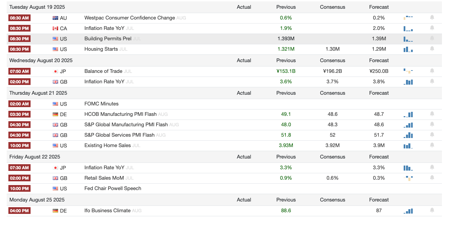Click the Monday August 25 2025 header
This screenshot has width=450, height=227.
[x=37, y=200]
